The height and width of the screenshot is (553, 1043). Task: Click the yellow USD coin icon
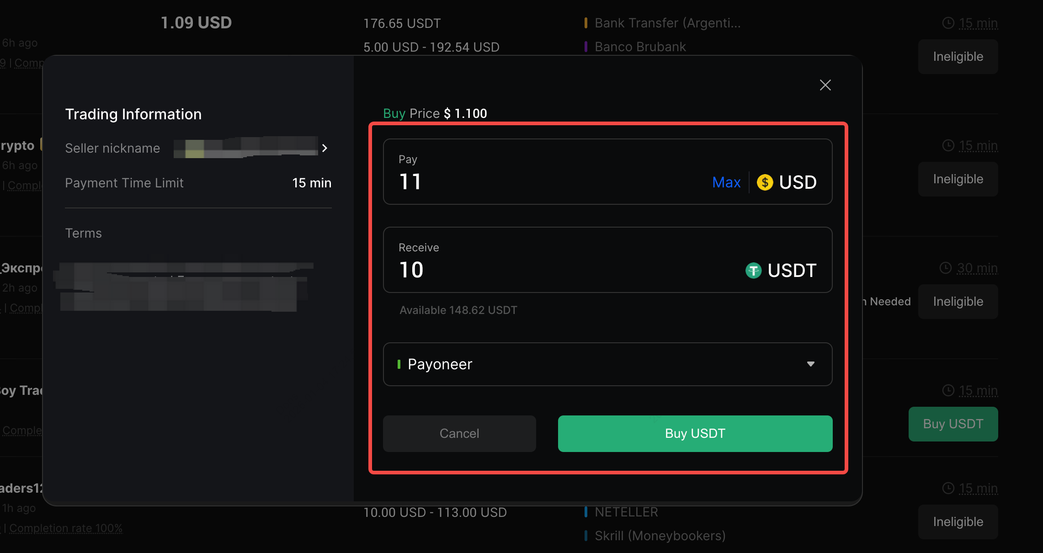(765, 182)
